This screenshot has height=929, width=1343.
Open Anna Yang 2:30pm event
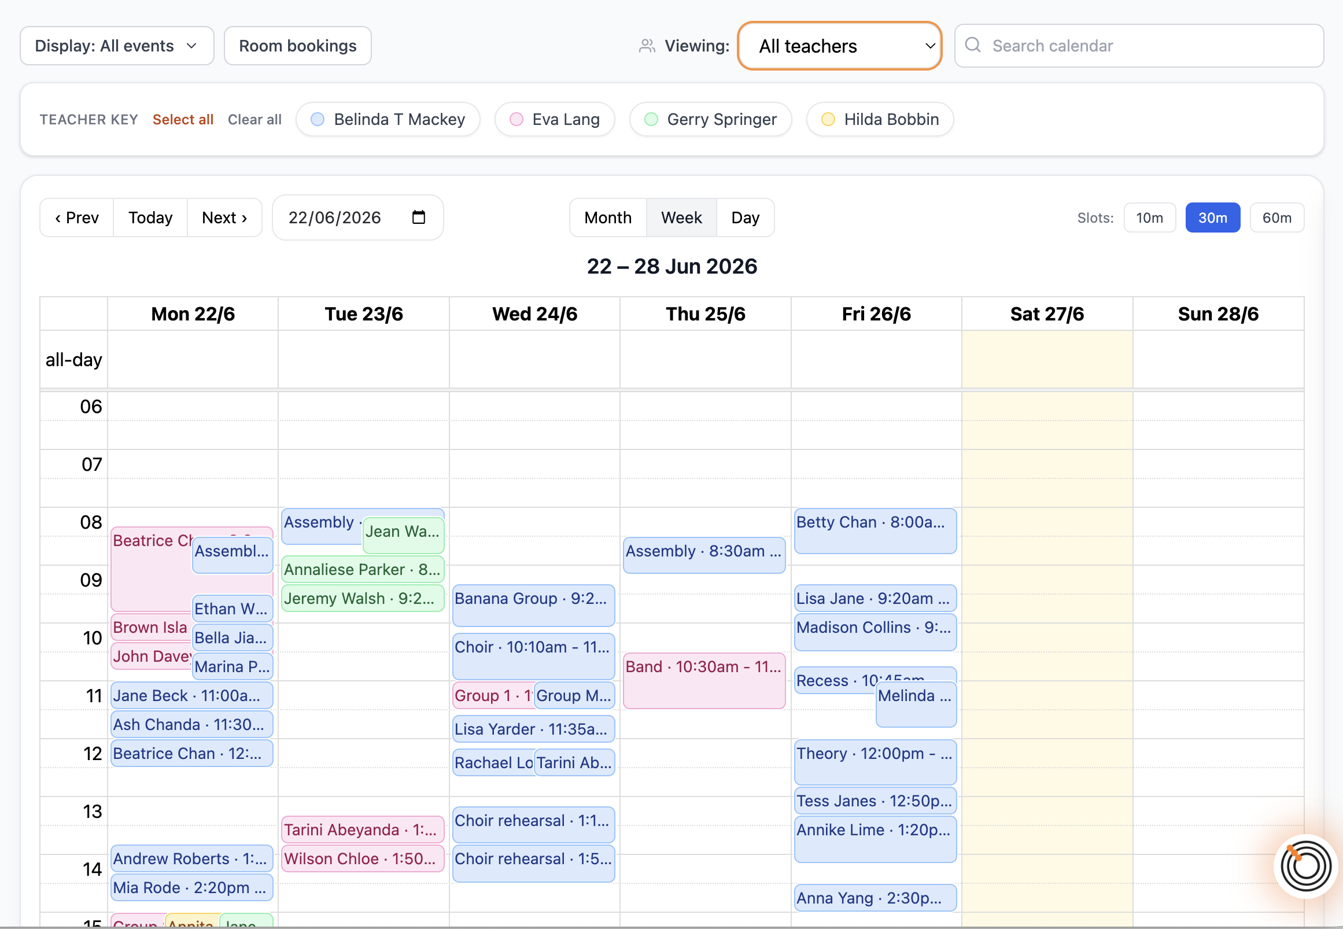tap(875, 898)
